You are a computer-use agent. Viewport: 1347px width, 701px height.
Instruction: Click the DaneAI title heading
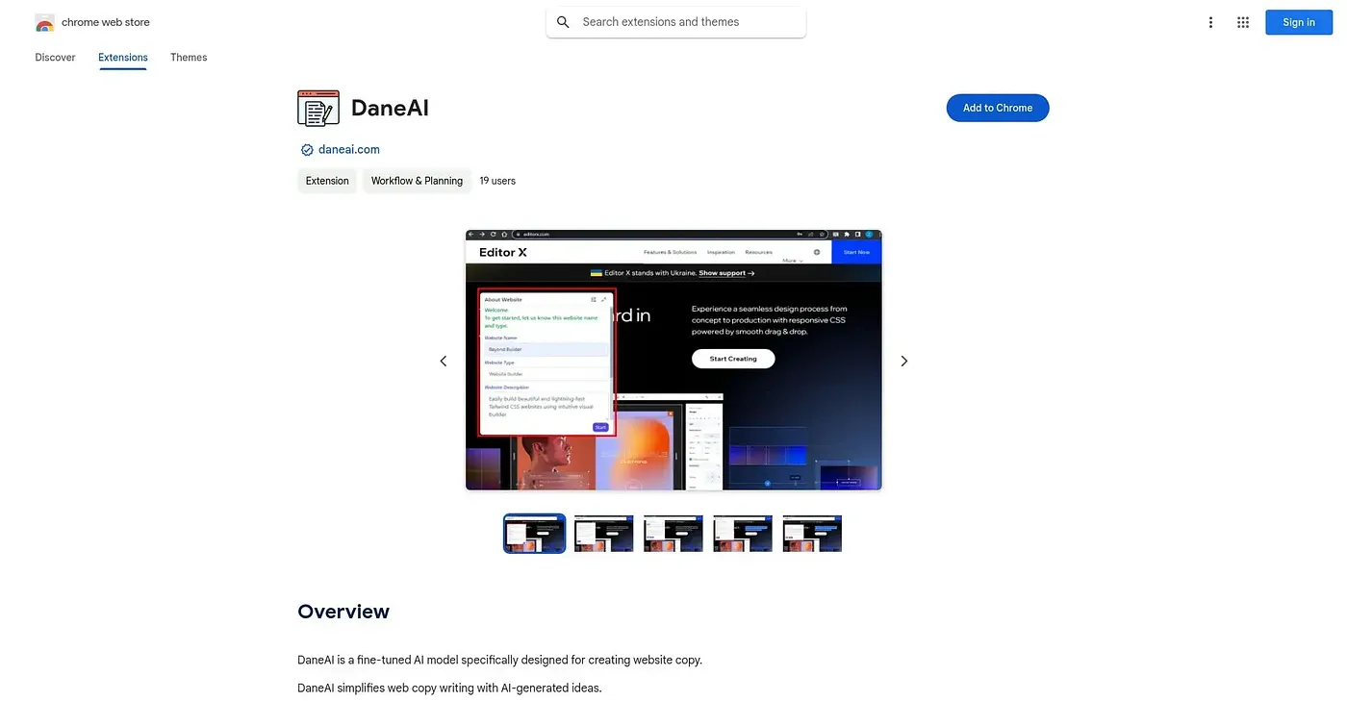tap(390, 108)
